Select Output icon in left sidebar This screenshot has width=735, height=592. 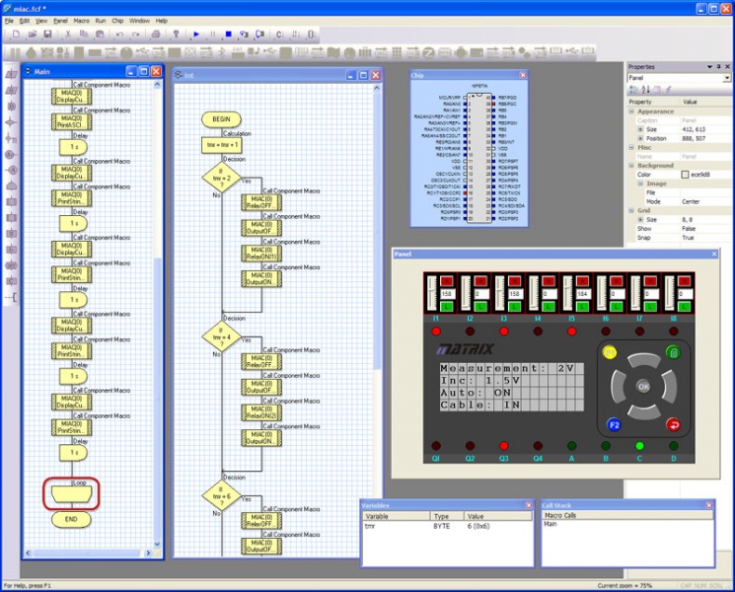tap(12, 91)
